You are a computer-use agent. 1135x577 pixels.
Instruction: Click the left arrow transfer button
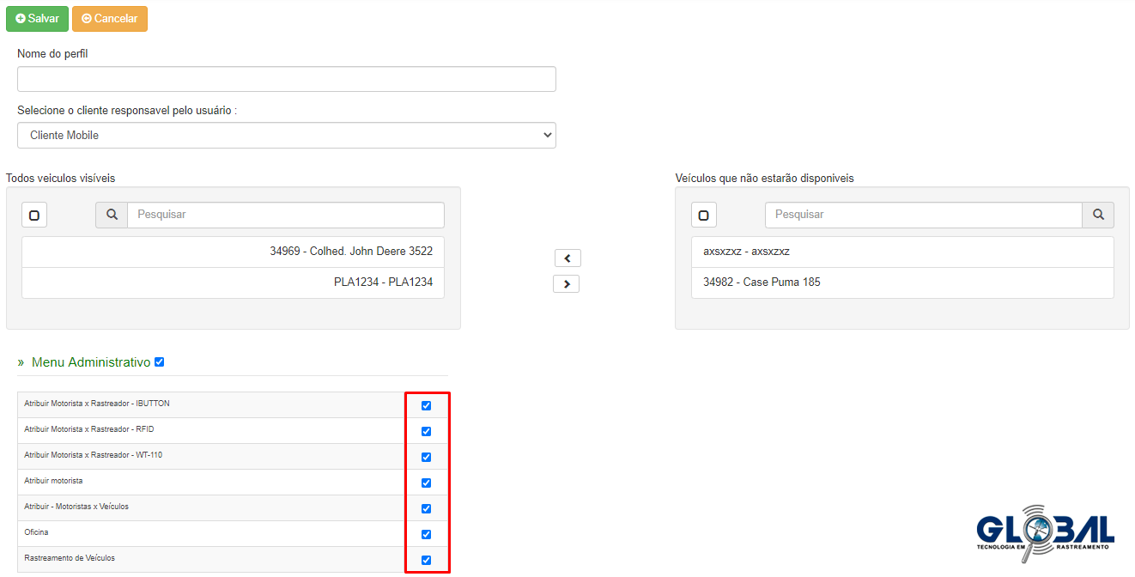pyautogui.click(x=567, y=258)
